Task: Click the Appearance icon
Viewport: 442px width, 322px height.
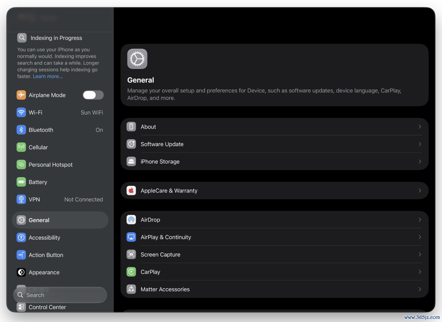Action: 21,272
